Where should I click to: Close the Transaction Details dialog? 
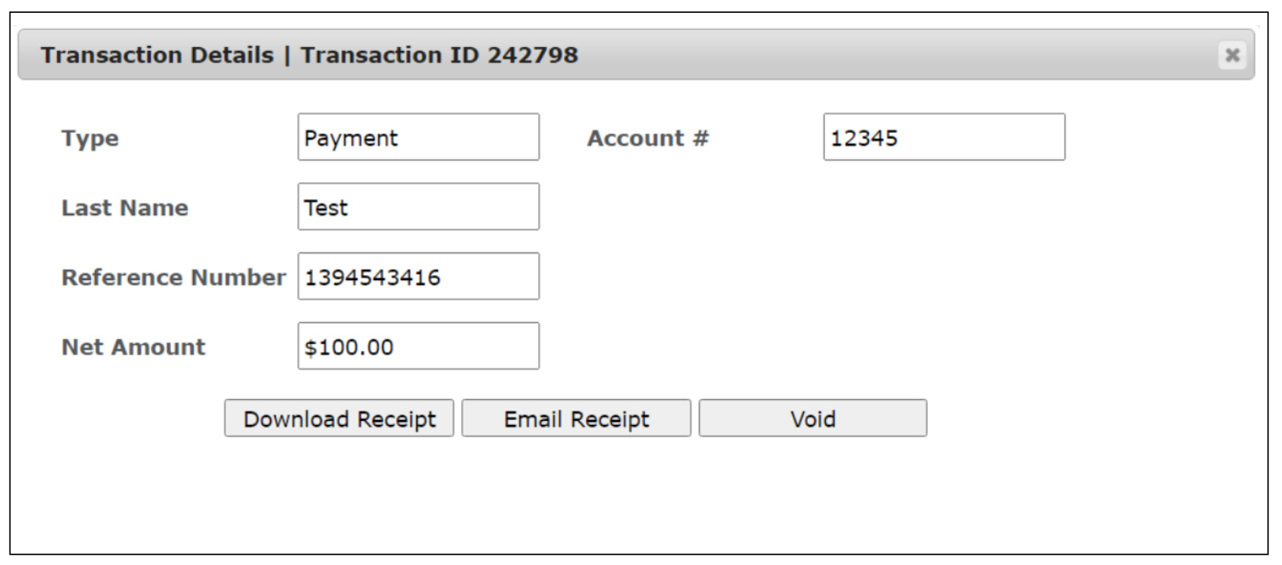1232,55
